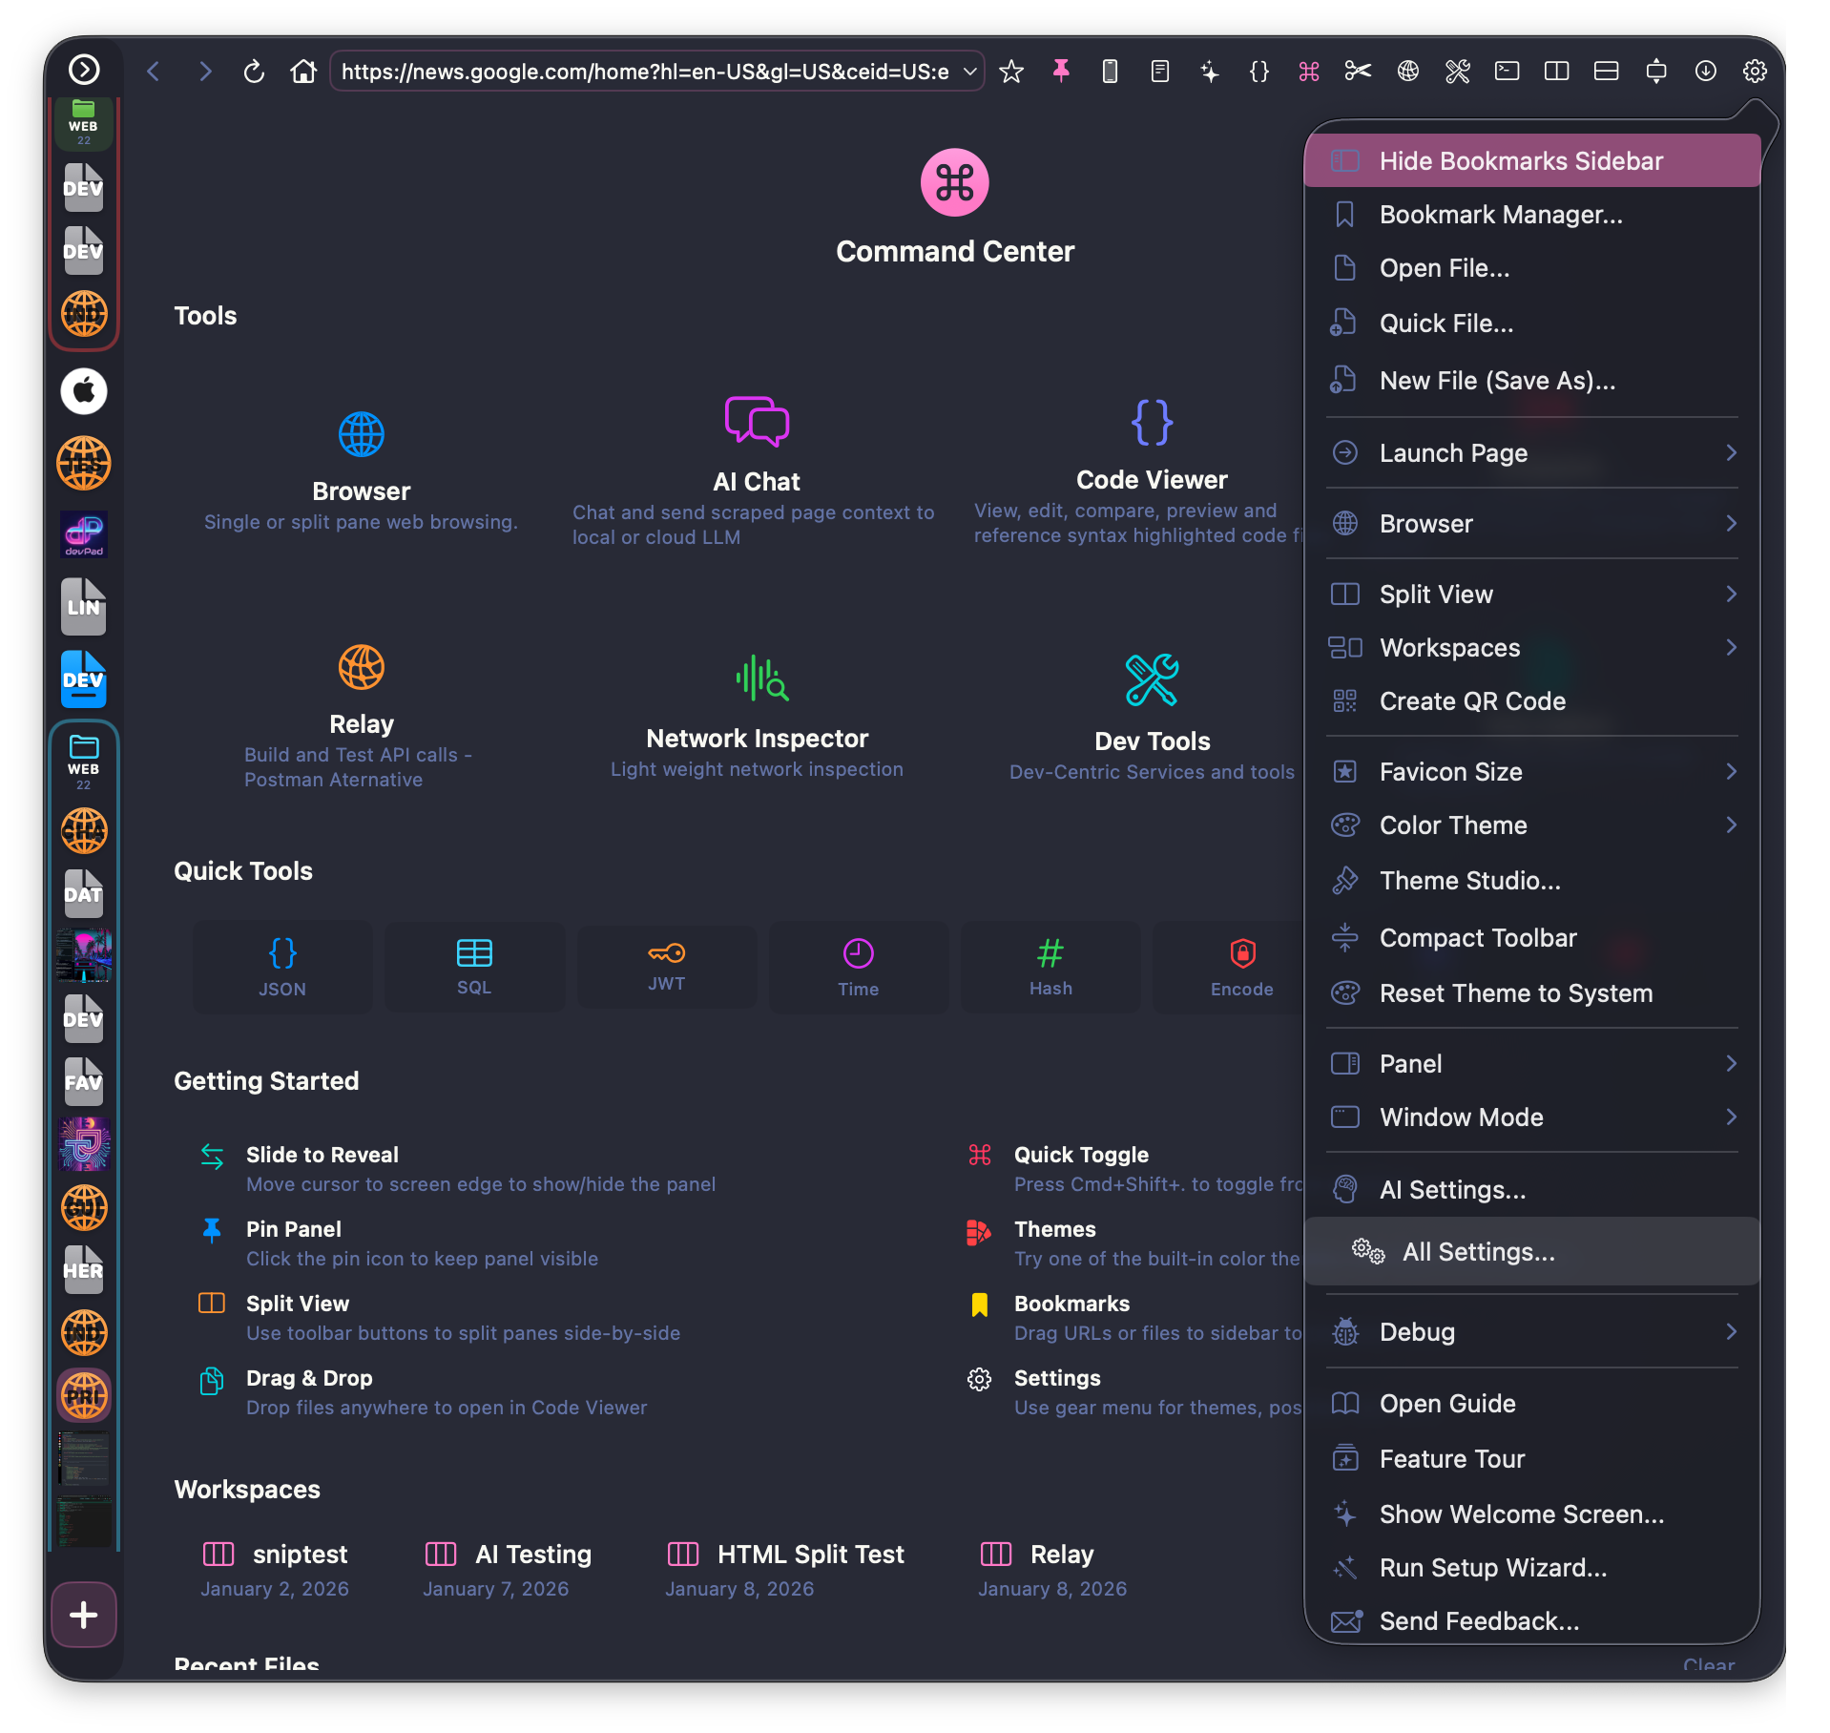The image size is (1830, 1733).
Task: Open the Code Viewer tool
Action: [x=1151, y=449]
